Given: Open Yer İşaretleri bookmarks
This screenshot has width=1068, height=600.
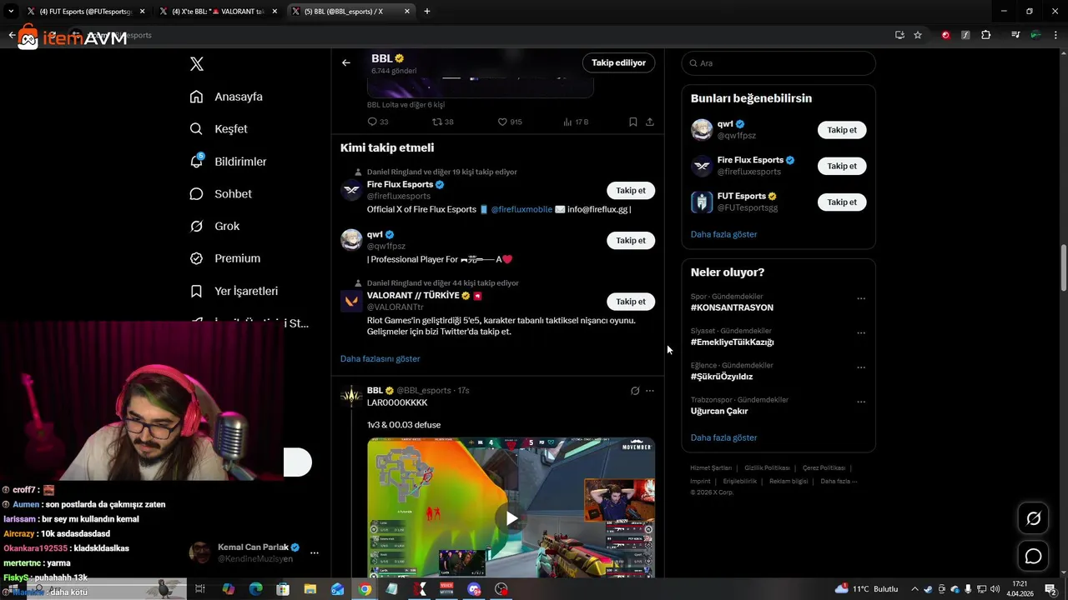Looking at the screenshot, I should (234, 291).
